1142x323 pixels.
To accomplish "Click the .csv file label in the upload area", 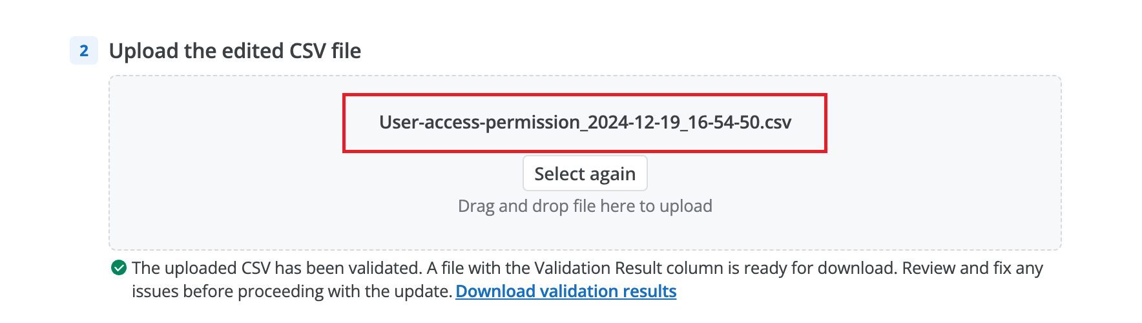I will (585, 122).
